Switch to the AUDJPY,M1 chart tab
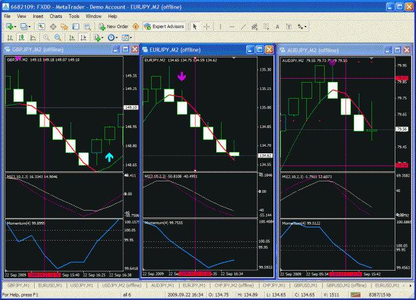Image resolution: width=416 pixels, height=300 pixels. coord(162,285)
